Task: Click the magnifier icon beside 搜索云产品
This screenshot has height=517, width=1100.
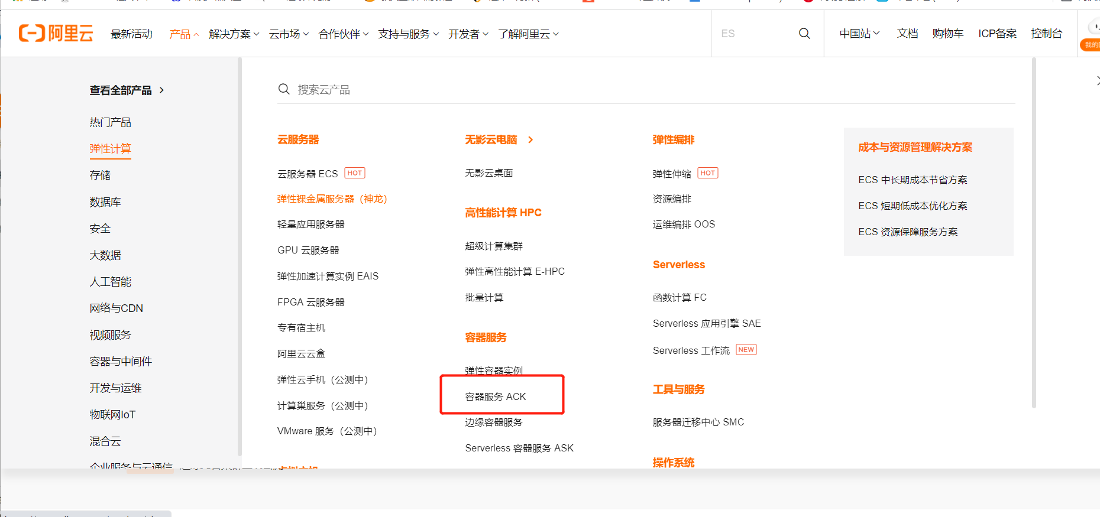Action: [284, 89]
